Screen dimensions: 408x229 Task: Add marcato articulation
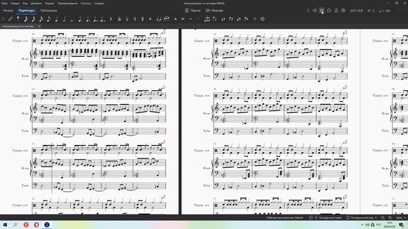click(175, 18)
